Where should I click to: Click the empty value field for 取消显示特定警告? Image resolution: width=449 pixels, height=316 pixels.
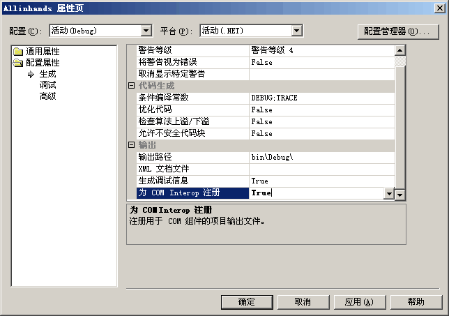[x=322, y=74]
